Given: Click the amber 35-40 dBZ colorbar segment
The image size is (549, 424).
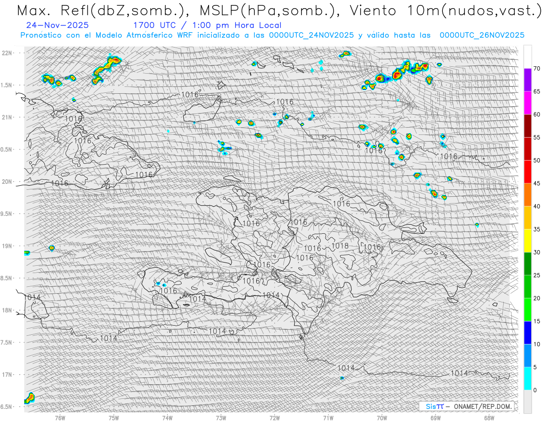Looking at the screenshot, I should [527, 218].
